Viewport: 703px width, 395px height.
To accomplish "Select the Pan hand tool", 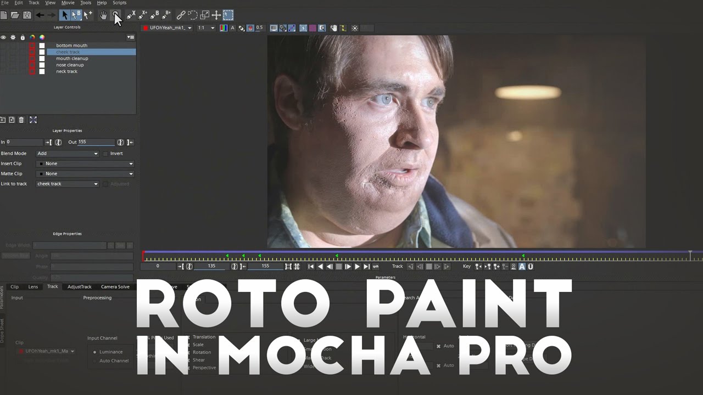I will point(103,15).
